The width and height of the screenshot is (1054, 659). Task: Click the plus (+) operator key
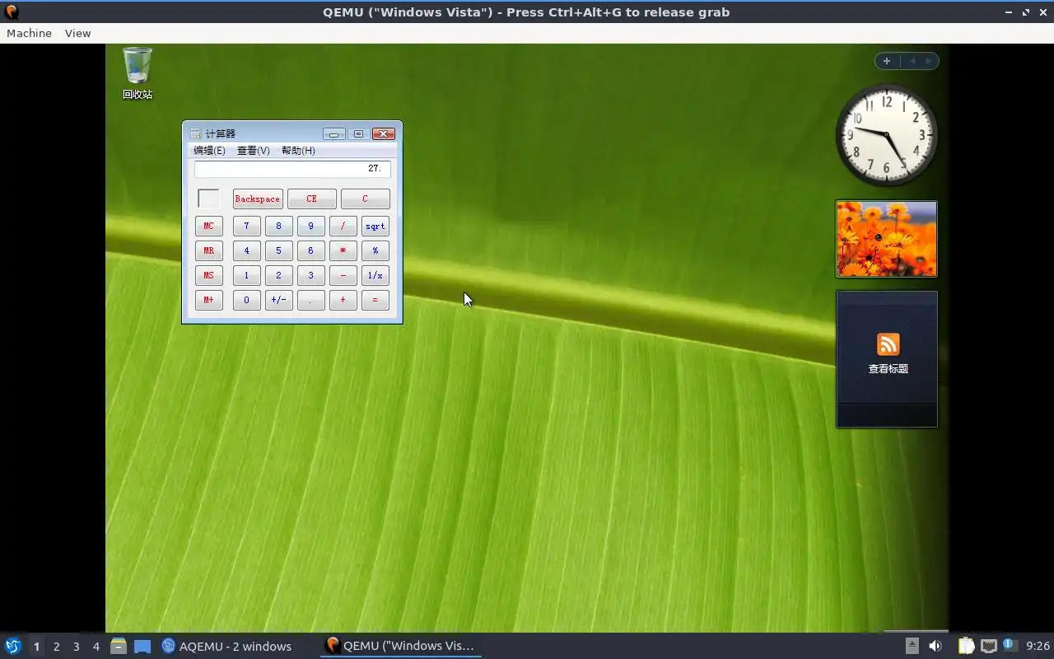343,300
